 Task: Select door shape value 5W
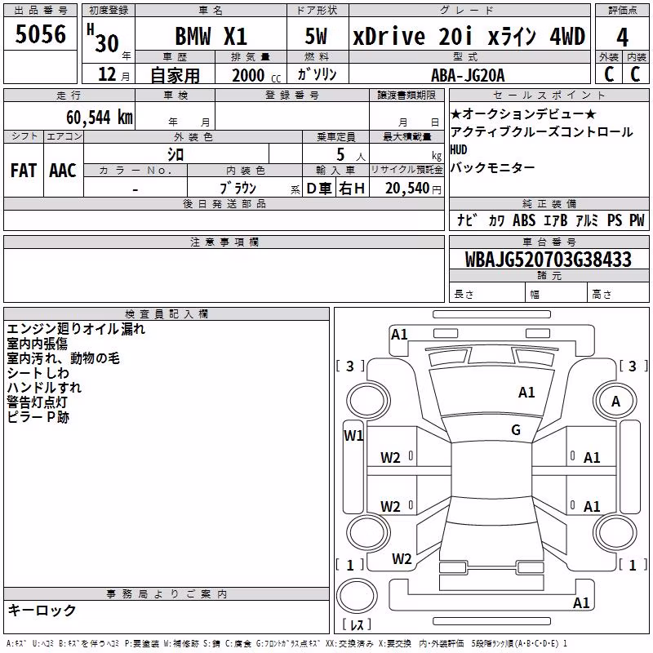pos(316,36)
